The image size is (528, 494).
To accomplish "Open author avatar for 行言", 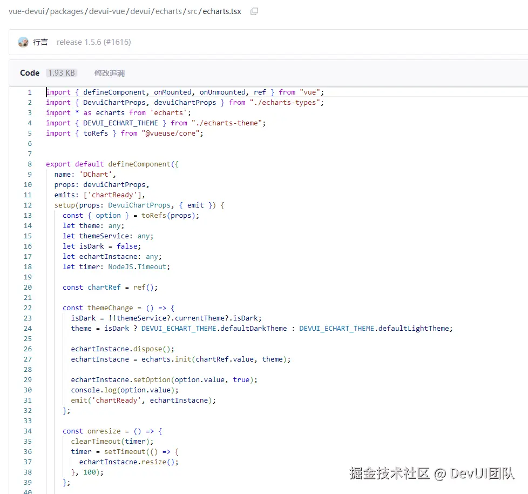I will [23, 42].
